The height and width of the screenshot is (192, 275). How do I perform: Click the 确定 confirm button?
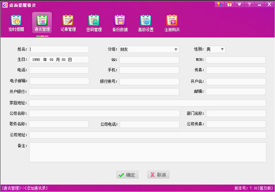[x=127, y=175]
